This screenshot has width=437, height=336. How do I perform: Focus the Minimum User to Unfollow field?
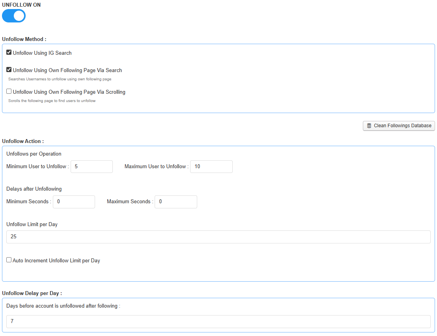92,167
